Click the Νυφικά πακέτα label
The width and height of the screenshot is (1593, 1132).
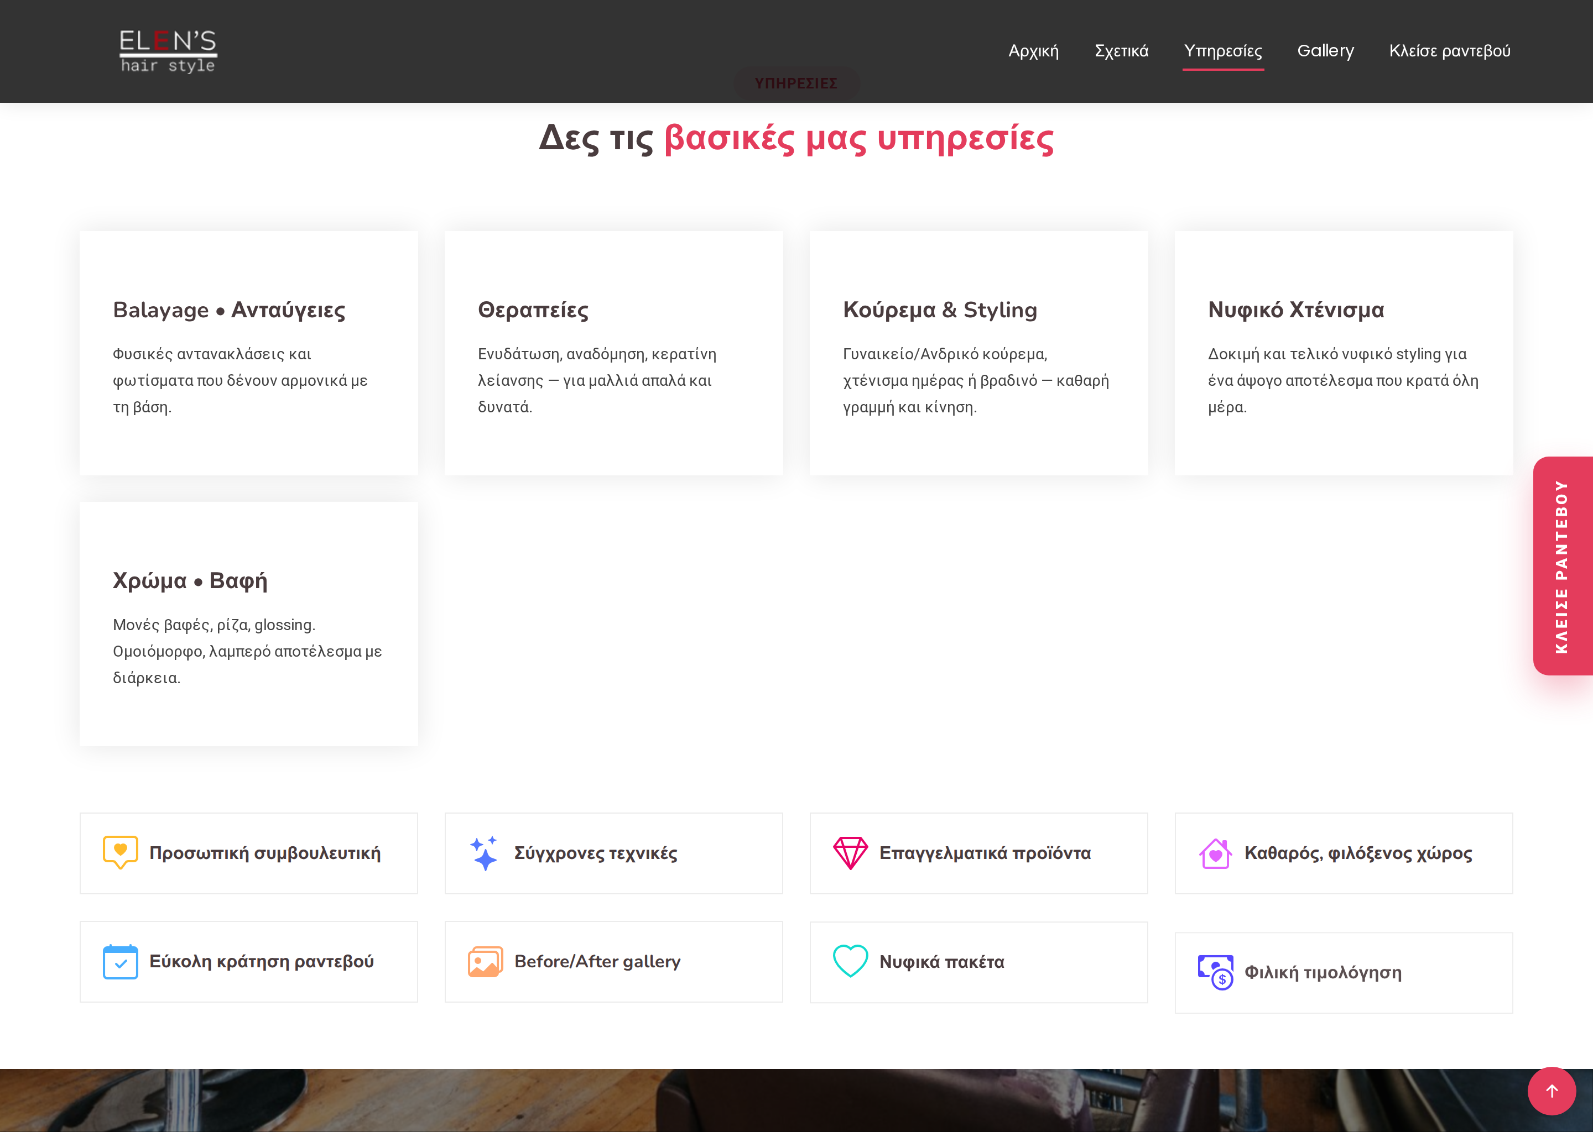(x=941, y=962)
